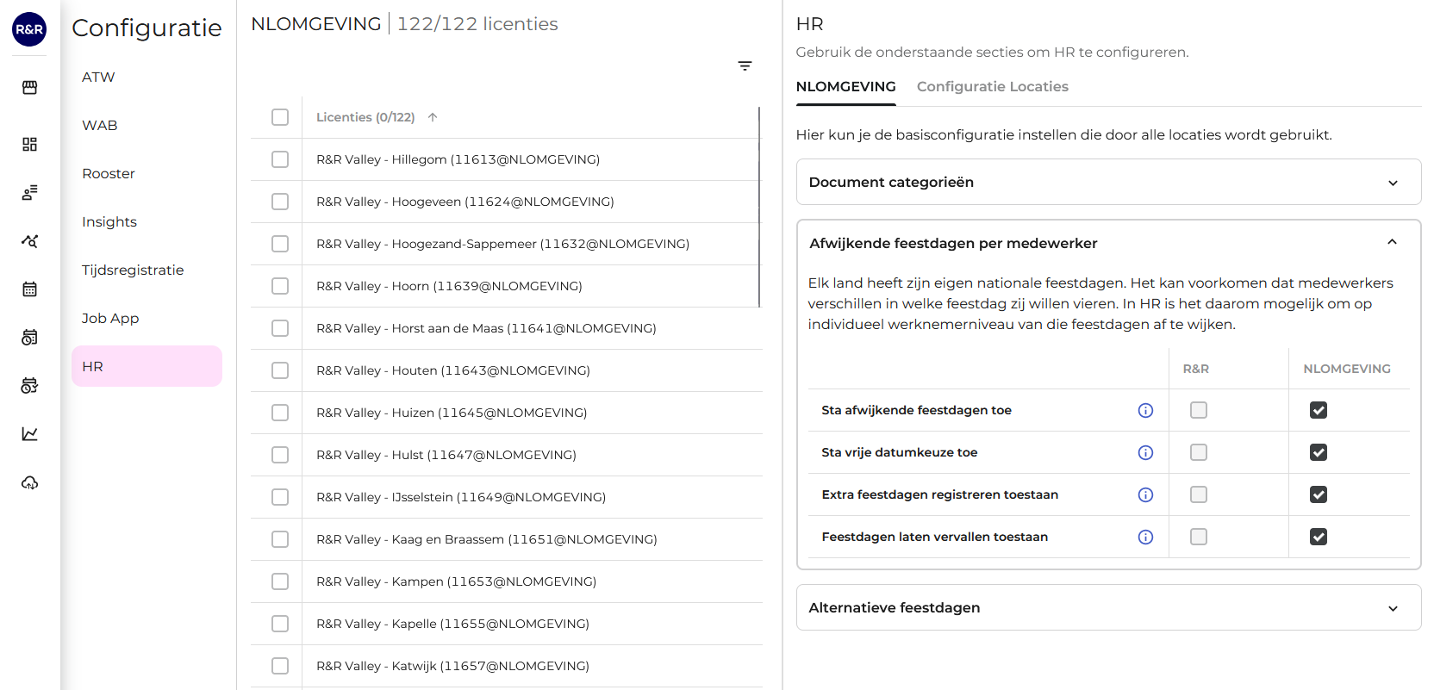Open Rooster configuration menu item
This screenshot has width=1434, height=690.
point(147,173)
